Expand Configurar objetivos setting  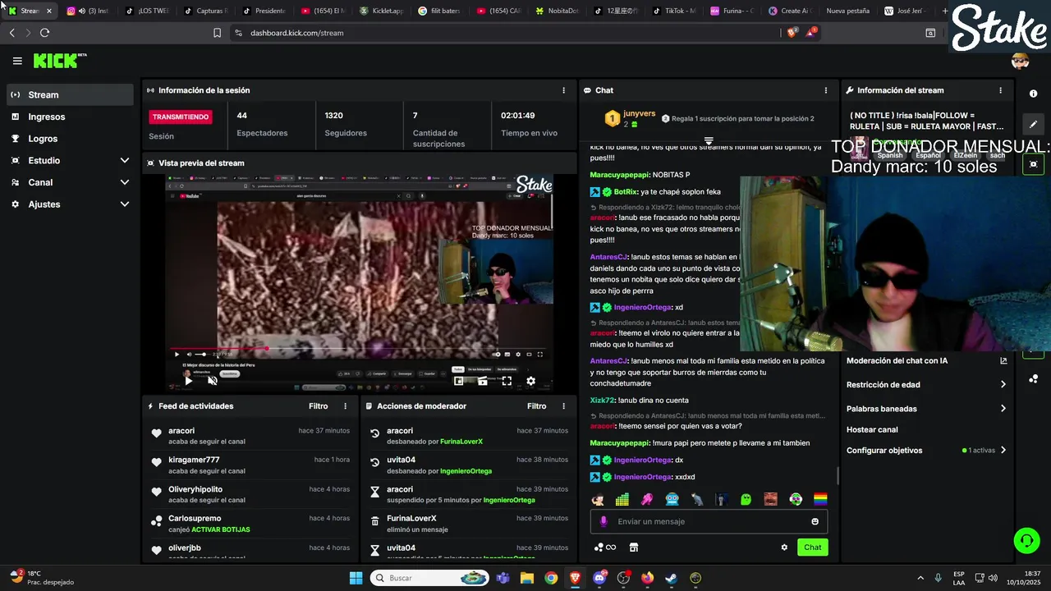click(926, 450)
